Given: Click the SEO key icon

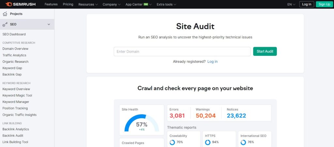Looking at the screenshot, I should click(x=5, y=24).
